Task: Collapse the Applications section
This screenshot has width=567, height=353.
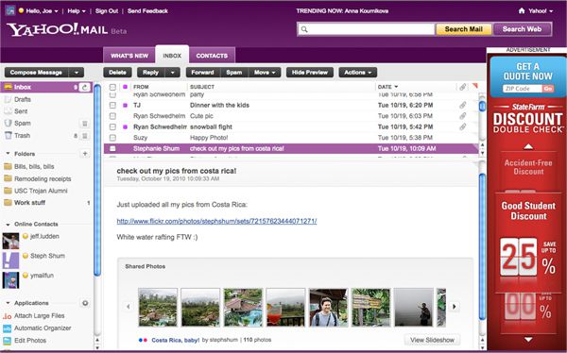Action: click(x=8, y=303)
